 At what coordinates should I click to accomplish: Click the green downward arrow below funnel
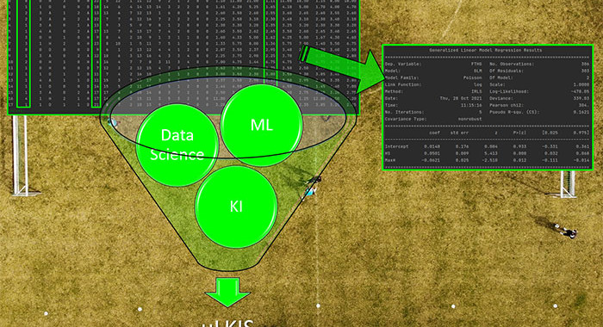[227, 292]
